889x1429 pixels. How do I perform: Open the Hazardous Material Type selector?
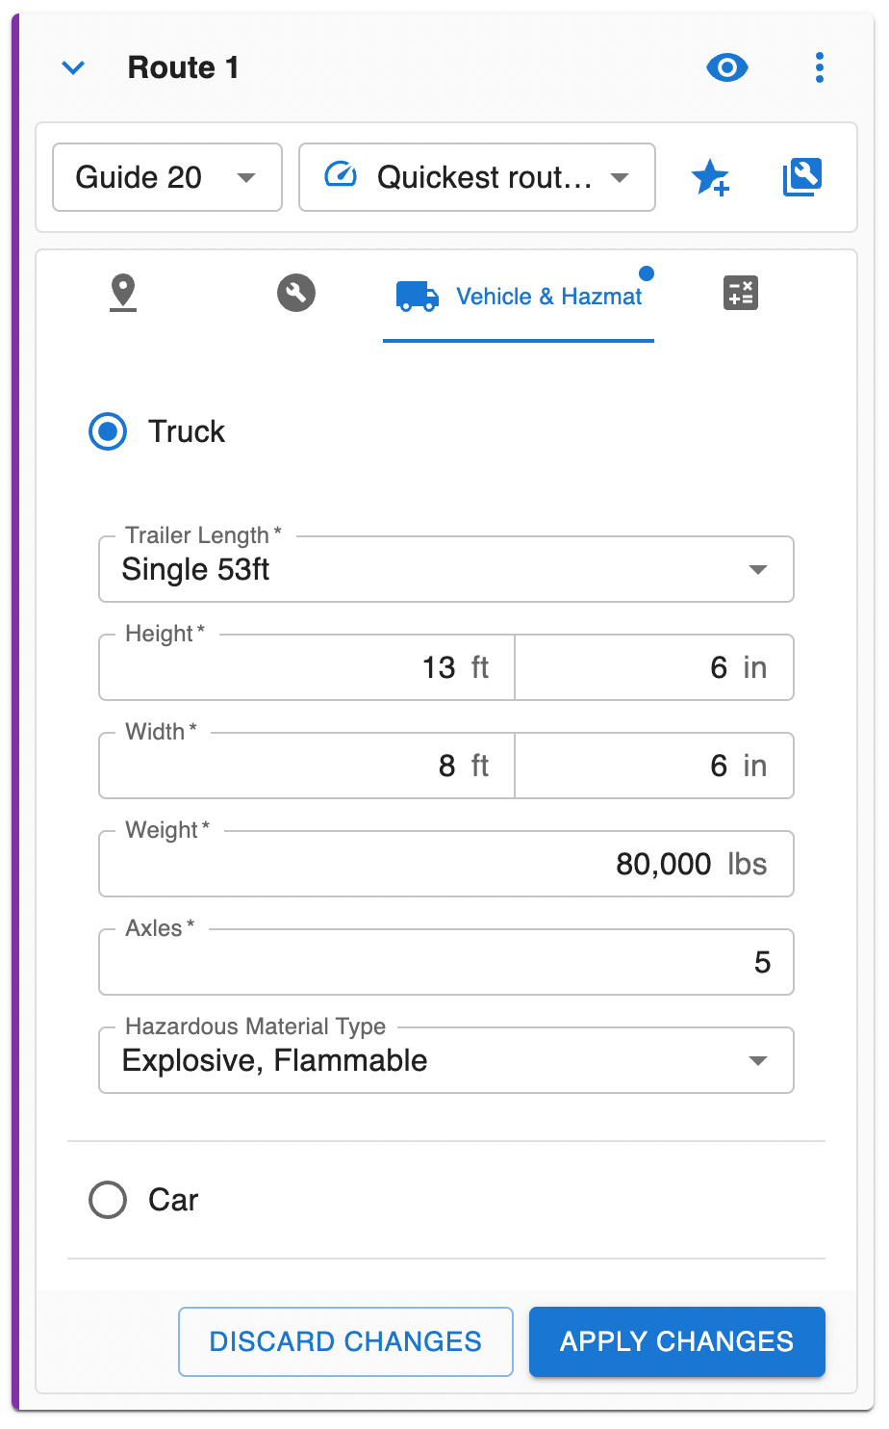(x=444, y=1060)
